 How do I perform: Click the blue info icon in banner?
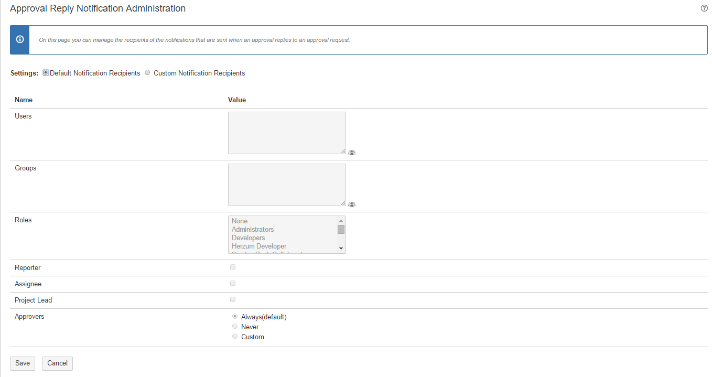click(x=20, y=39)
